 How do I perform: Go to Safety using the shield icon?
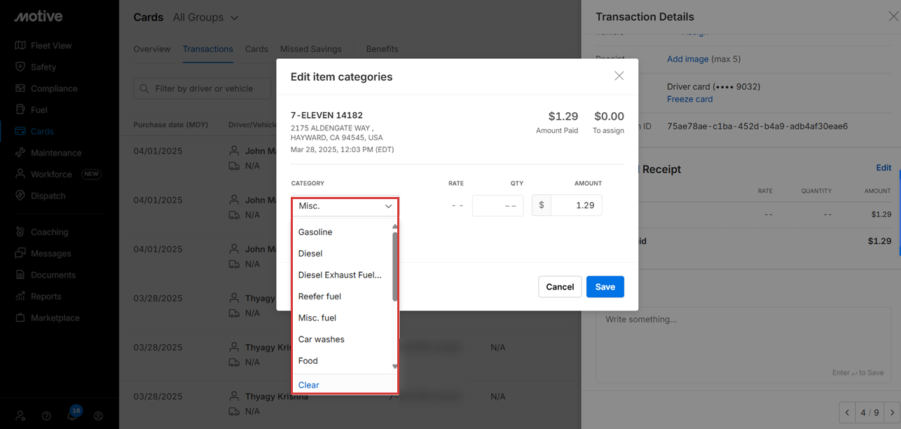(x=20, y=67)
